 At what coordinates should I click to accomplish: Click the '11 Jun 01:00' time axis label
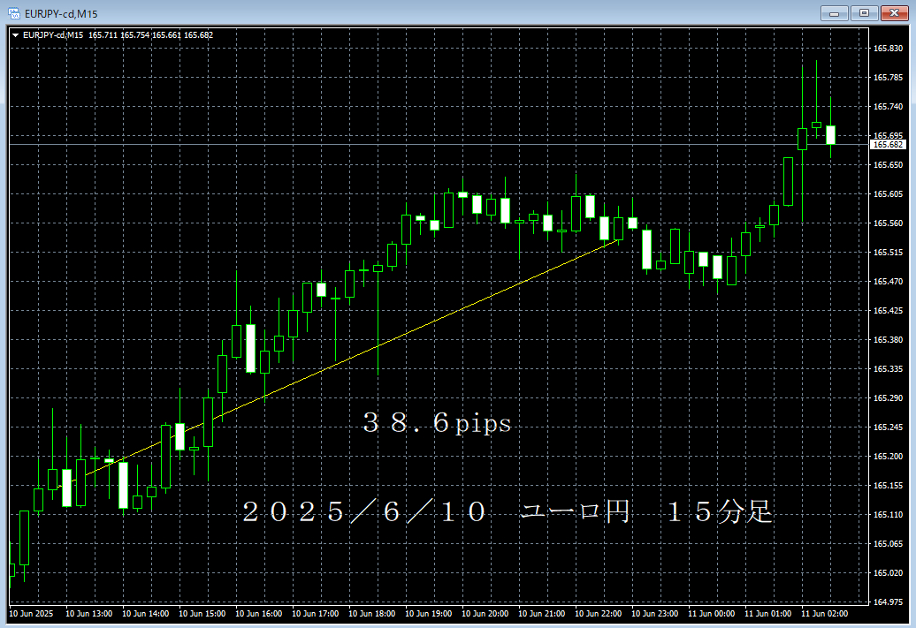tap(768, 613)
